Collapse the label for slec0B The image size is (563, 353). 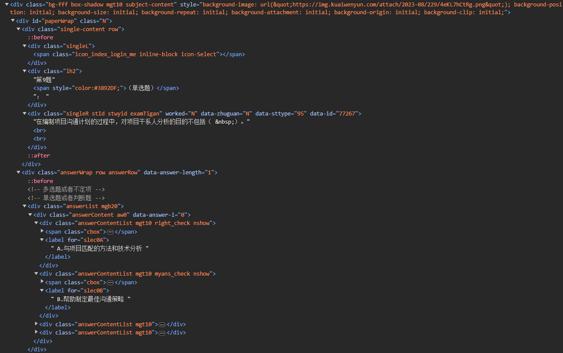point(42,291)
